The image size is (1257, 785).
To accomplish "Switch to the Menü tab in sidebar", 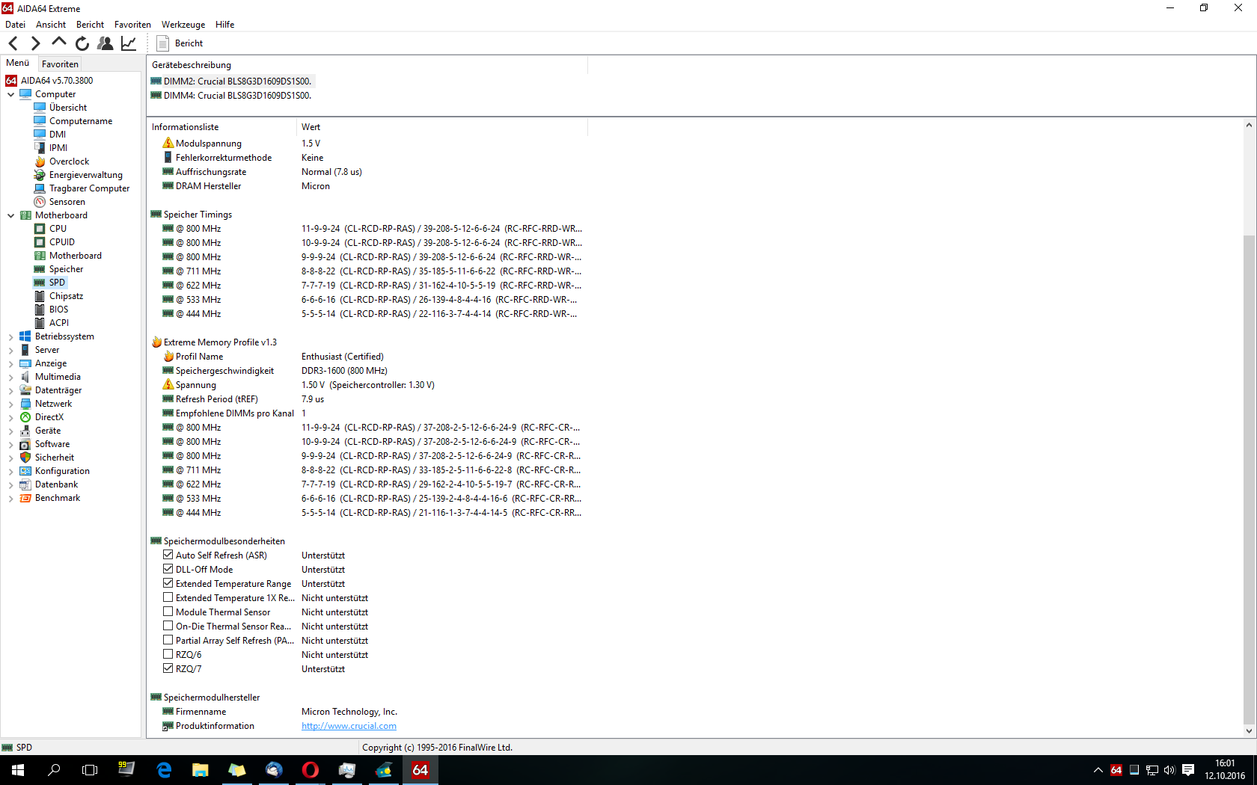I will pos(18,63).
